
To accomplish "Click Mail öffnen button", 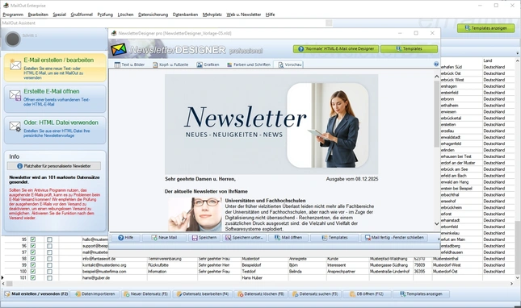I will click(288, 238).
